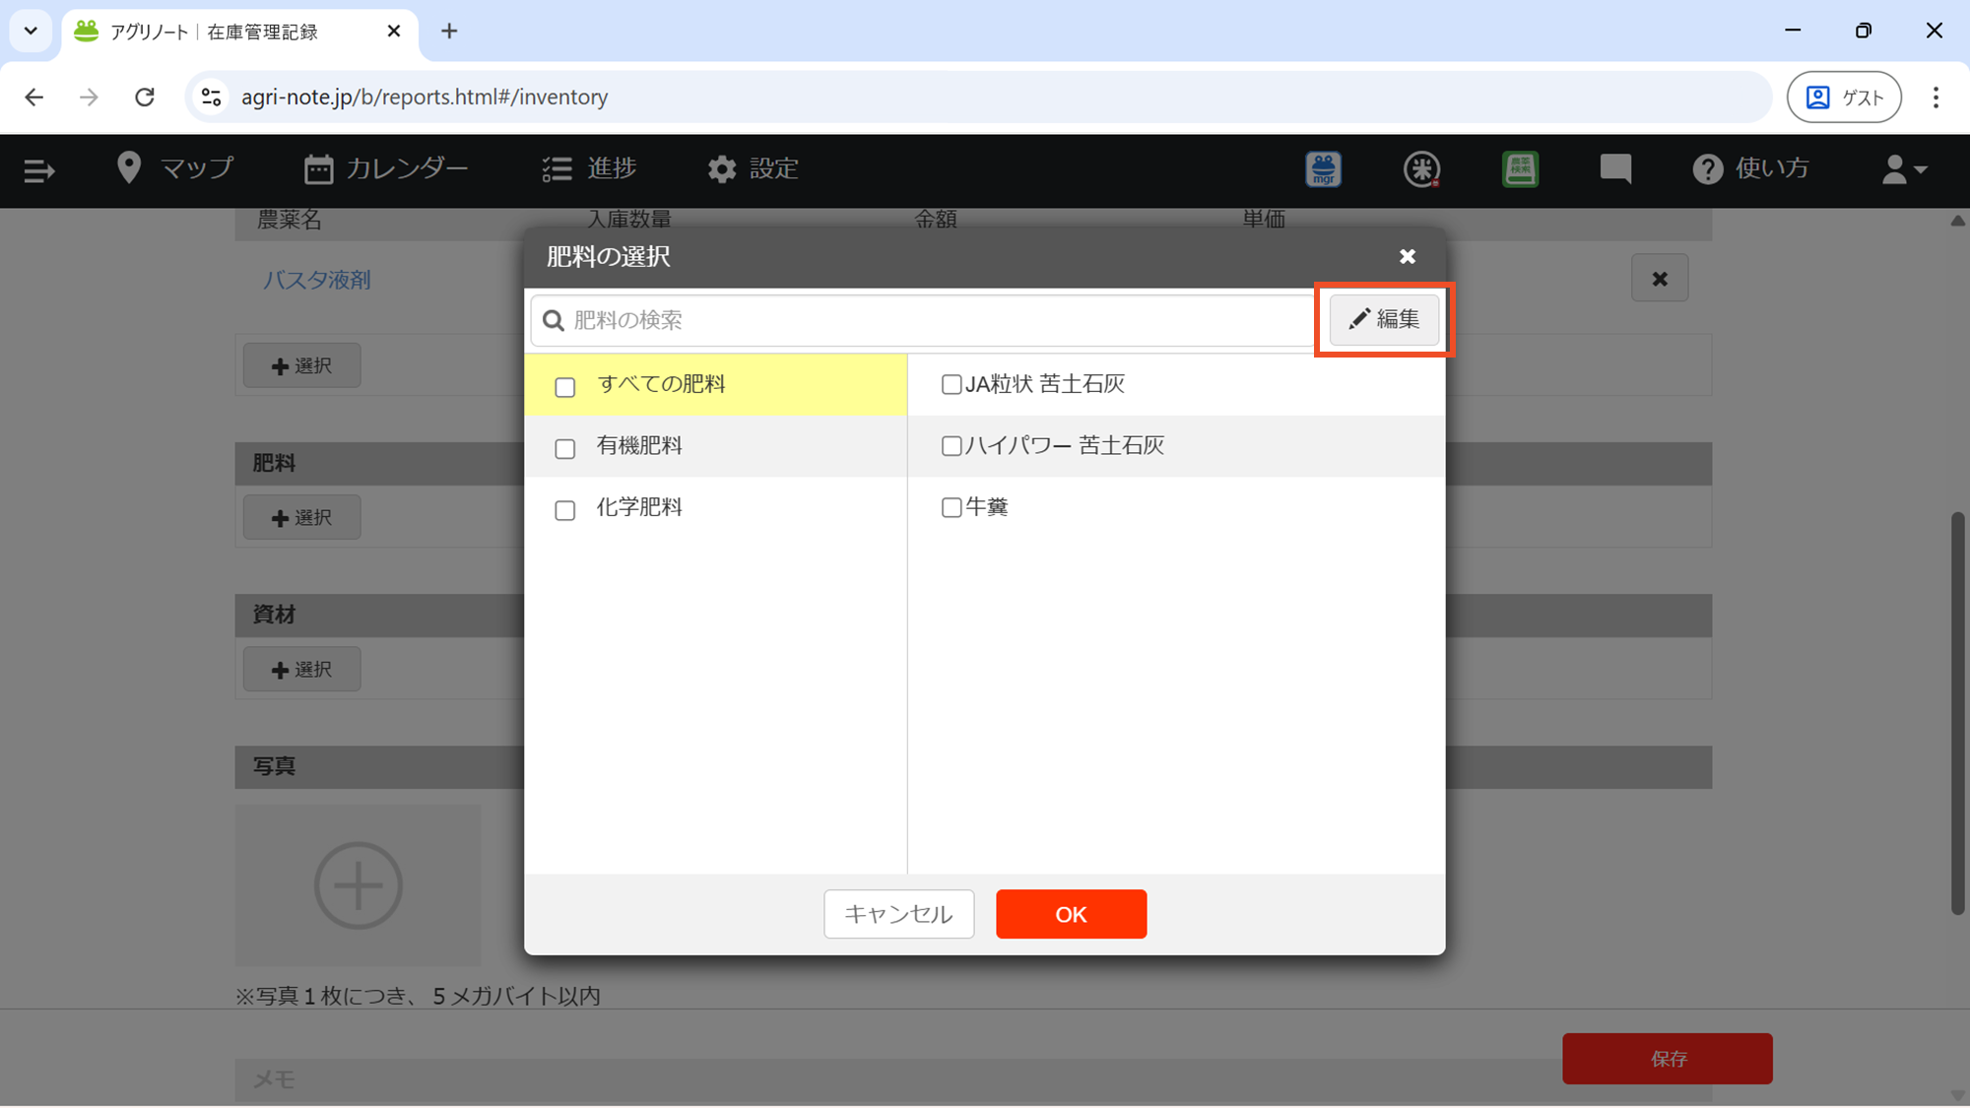The height and width of the screenshot is (1108, 1970).
Task: Select the アグリノート 在庫管理記録 tab
Action: pos(239,32)
